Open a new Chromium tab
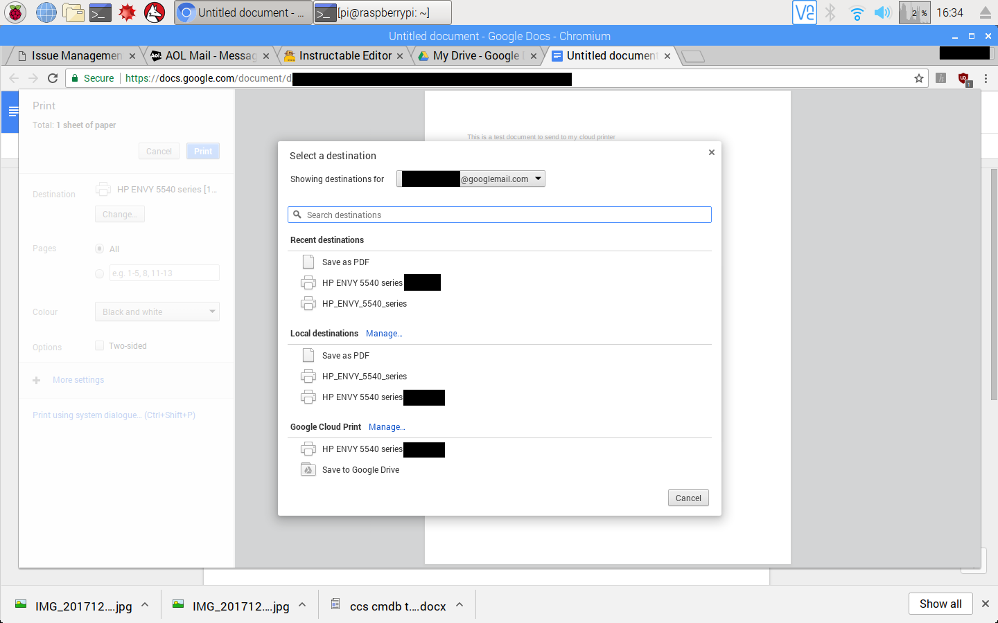Image resolution: width=998 pixels, height=623 pixels. click(x=693, y=57)
